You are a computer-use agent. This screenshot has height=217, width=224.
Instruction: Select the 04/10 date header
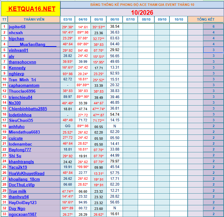(x=83, y=19)
